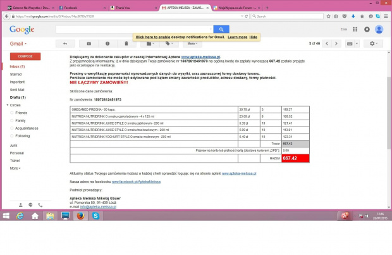Open the Sent Mail folder
The height and width of the screenshot is (255, 392).
[17, 90]
